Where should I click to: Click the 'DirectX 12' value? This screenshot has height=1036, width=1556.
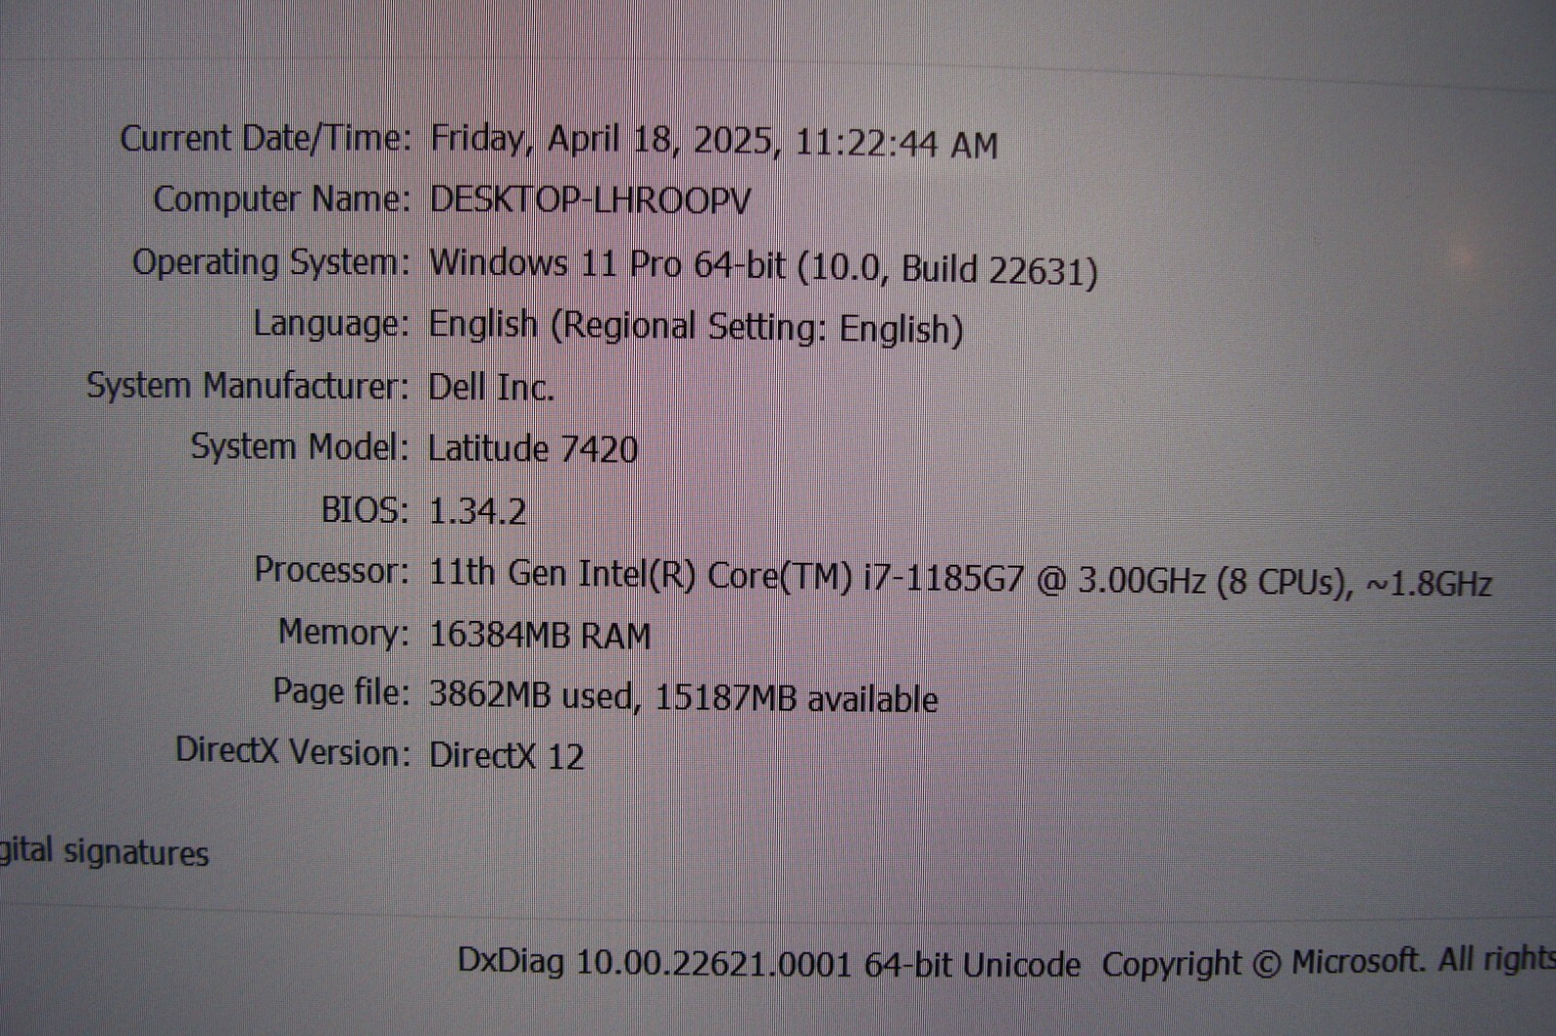tap(507, 755)
